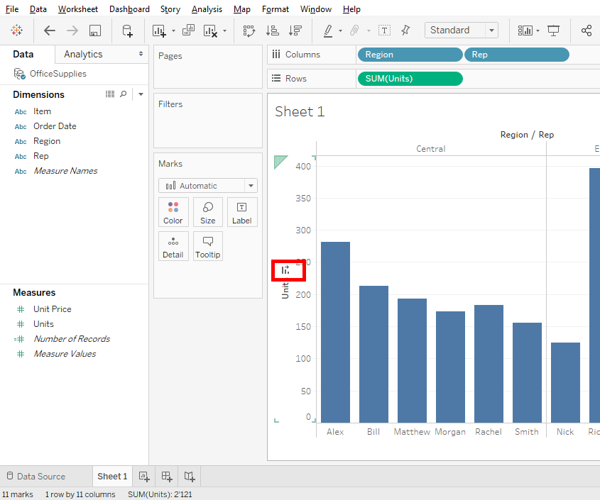Screen dimensions: 600x500
Task: Sort bars ascending using toolbar icon
Action: point(272,30)
